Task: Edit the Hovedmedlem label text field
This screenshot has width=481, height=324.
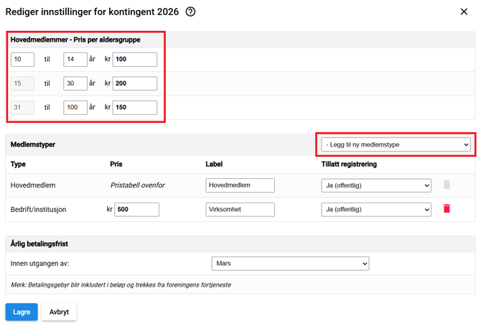Action: point(240,185)
